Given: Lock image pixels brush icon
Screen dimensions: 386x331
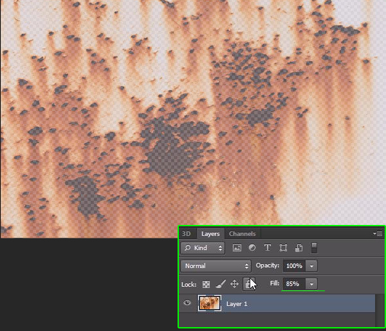Looking at the screenshot, I should tap(220, 283).
